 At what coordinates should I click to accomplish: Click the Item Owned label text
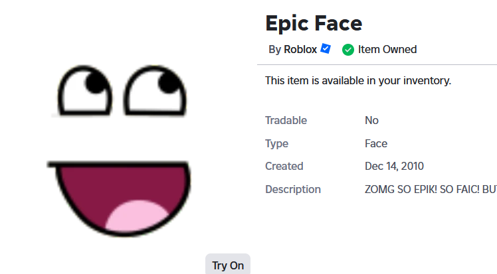coord(387,49)
